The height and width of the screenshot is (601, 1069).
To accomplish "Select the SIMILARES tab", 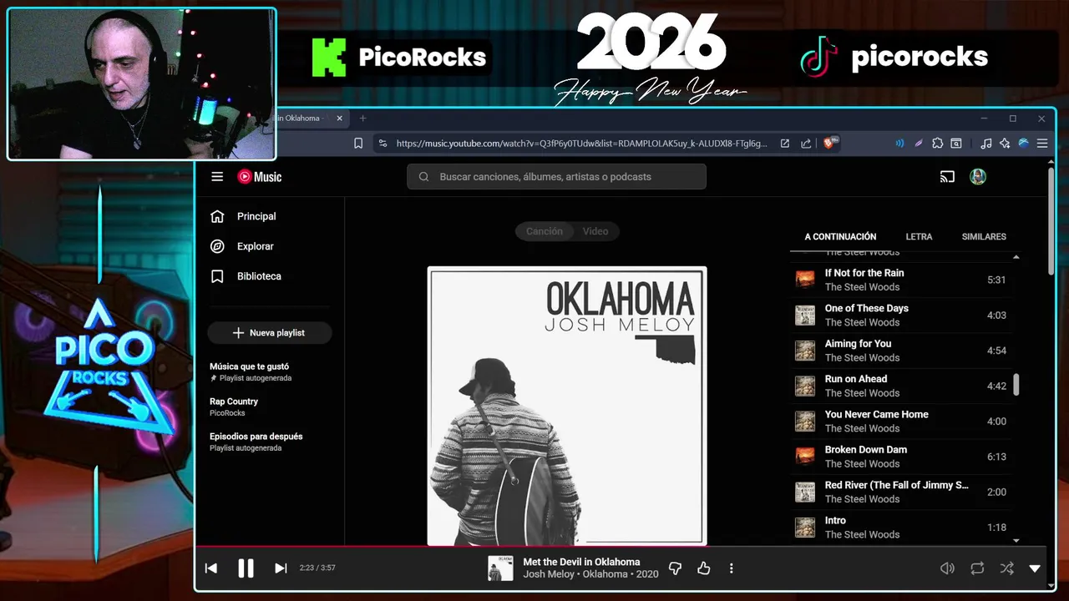I will pos(984,237).
